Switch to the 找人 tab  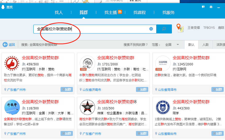click(x=59, y=12)
